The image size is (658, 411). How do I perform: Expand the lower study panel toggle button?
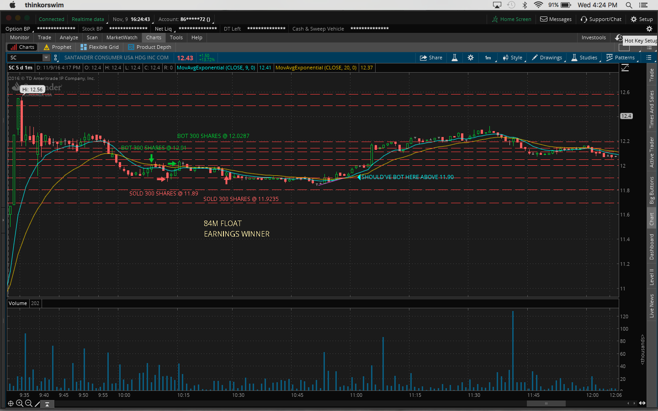[x=47, y=404]
